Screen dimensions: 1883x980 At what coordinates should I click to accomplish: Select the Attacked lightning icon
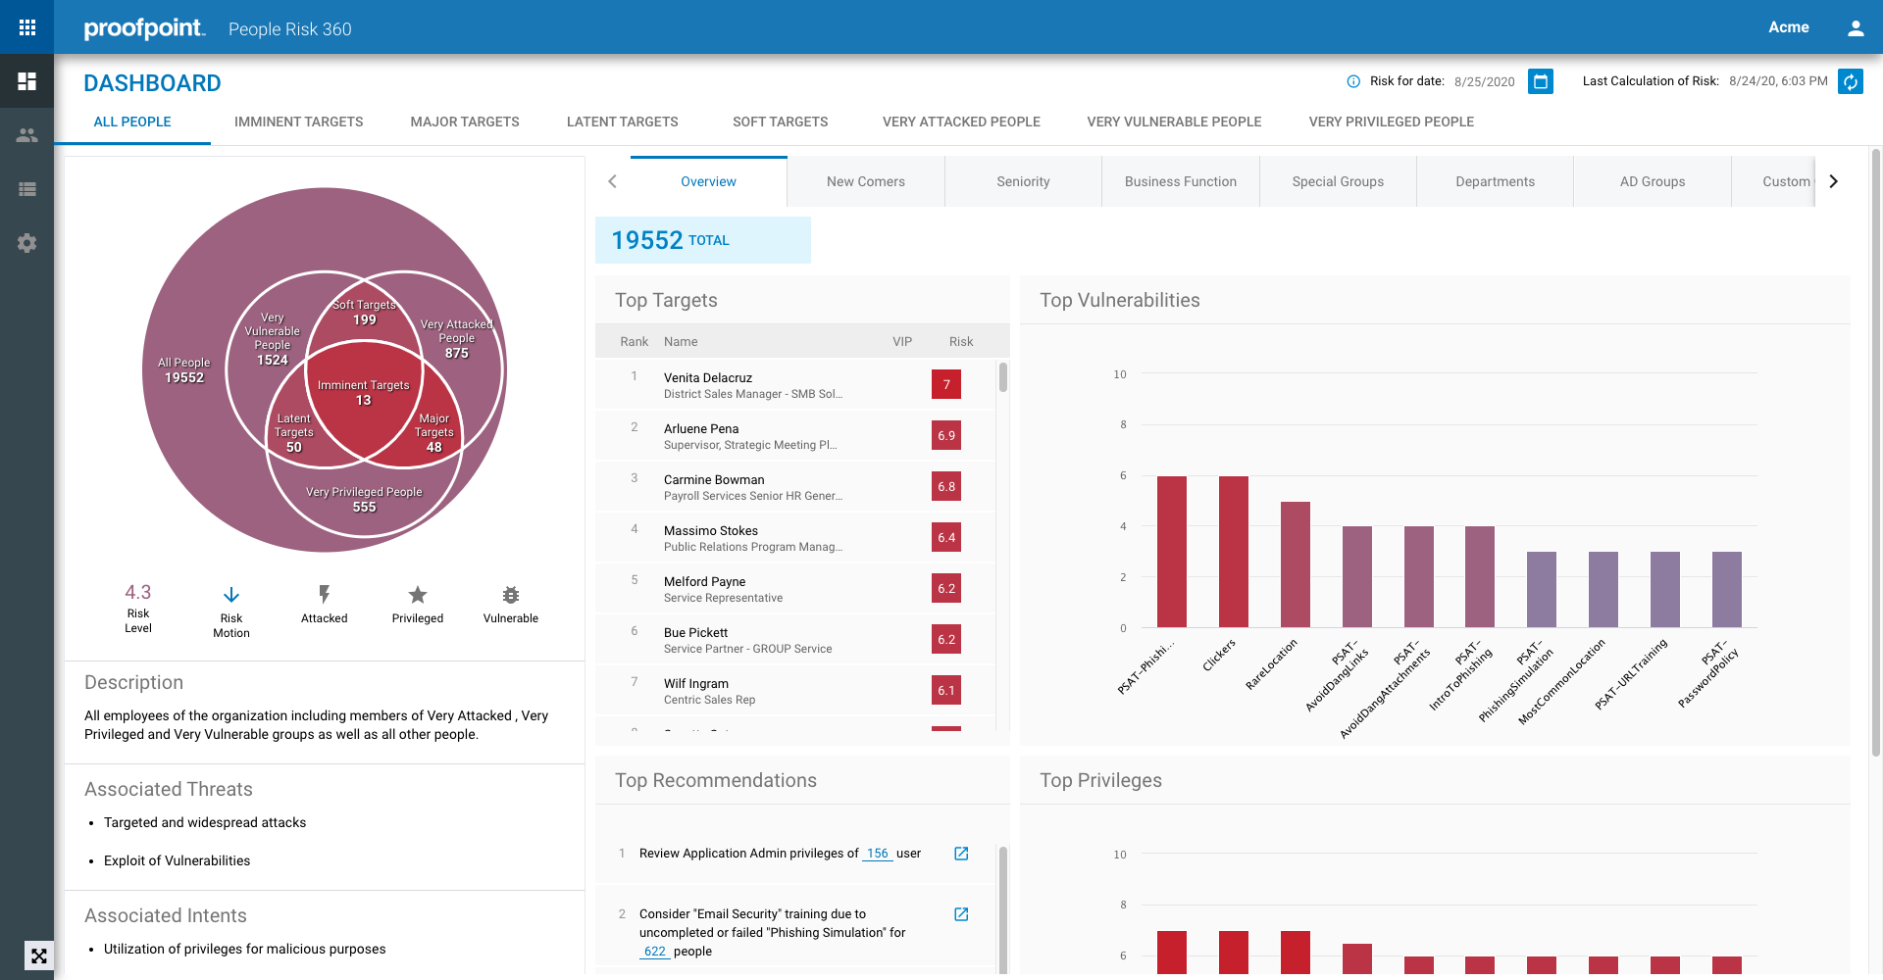coord(325,594)
